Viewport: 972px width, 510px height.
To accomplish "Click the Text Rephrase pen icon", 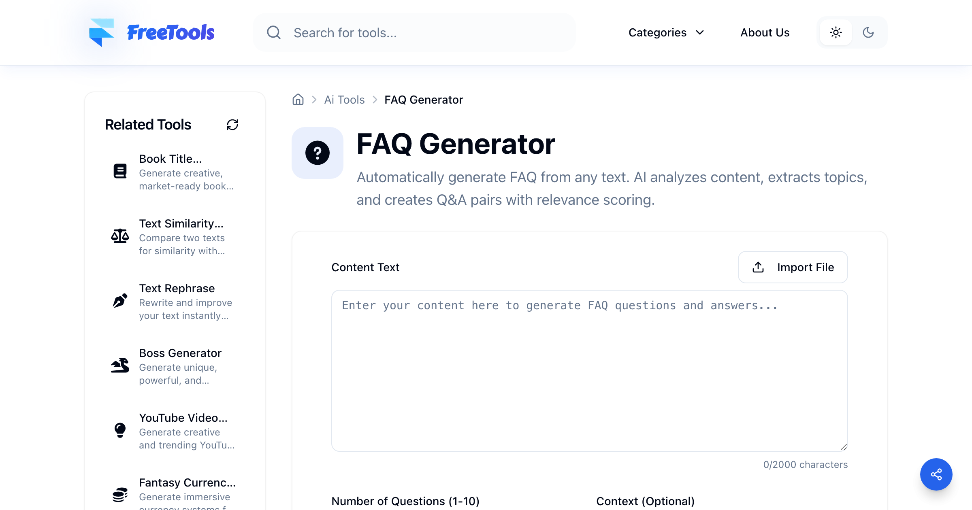I will (120, 301).
